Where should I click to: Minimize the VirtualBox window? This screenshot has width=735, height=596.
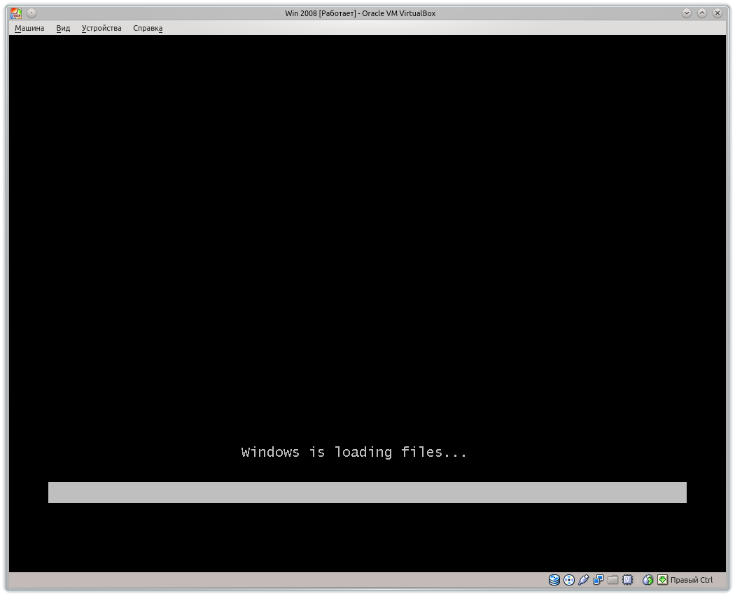[687, 13]
